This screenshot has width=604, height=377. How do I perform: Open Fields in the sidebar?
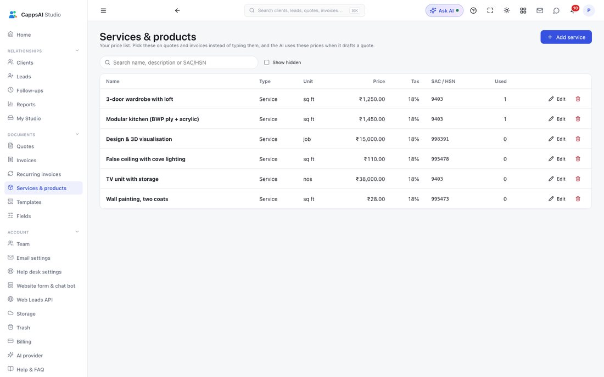(x=43, y=216)
